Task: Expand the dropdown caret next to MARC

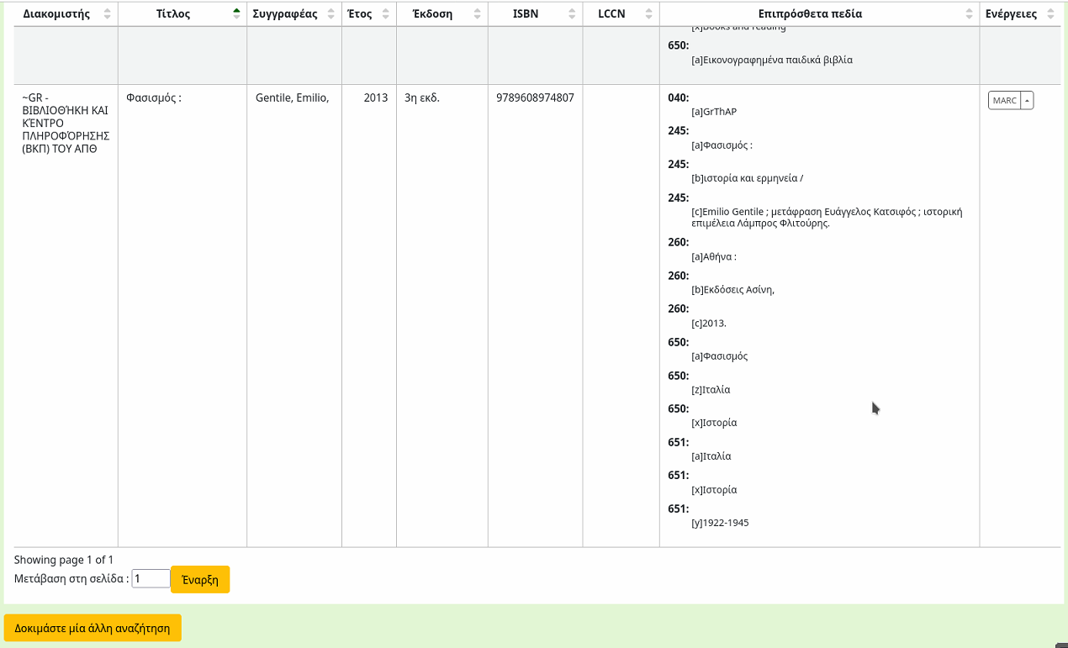Action: (x=1027, y=101)
